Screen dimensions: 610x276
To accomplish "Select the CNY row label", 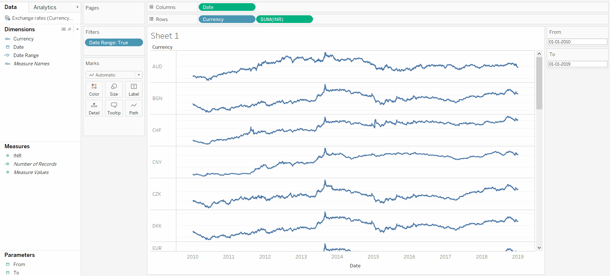I will coord(157,162).
